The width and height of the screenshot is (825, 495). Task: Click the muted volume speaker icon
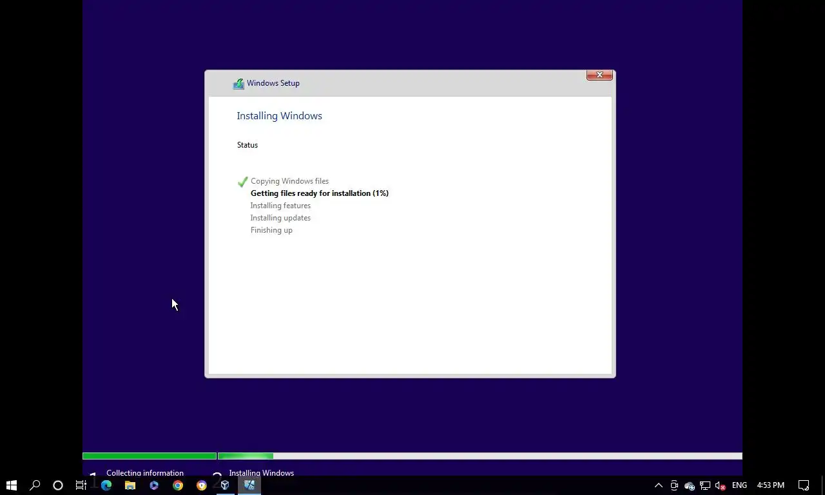click(721, 485)
